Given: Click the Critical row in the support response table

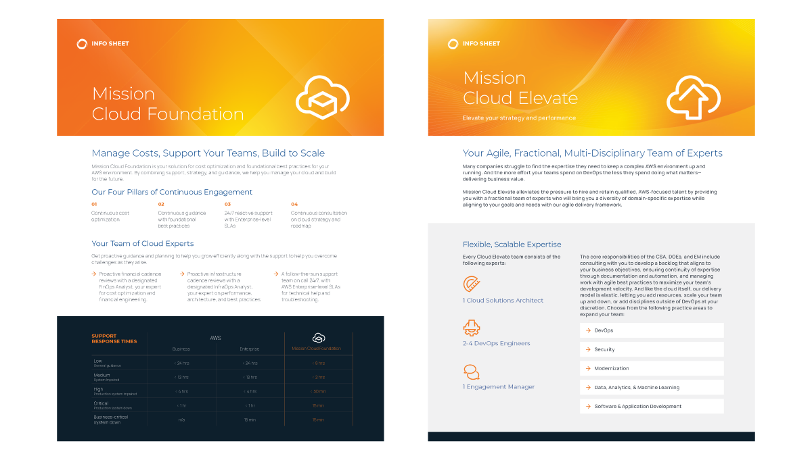Looking at the screenshot, I should click(101, 405).
